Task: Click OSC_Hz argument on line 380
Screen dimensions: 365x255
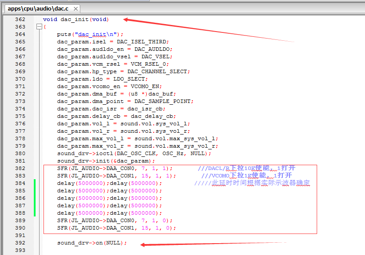Action: (x=173, y=153)
